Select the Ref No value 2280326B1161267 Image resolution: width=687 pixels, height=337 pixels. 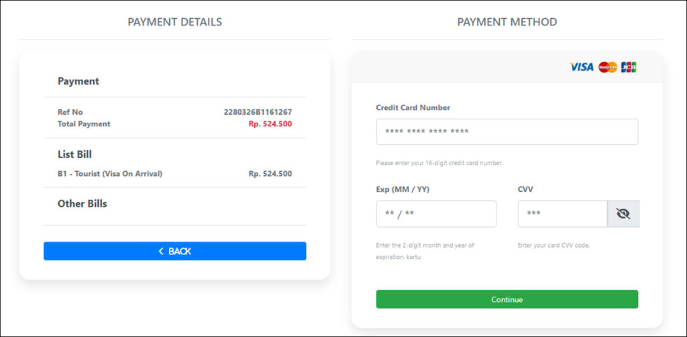click(x=258, y=112)
